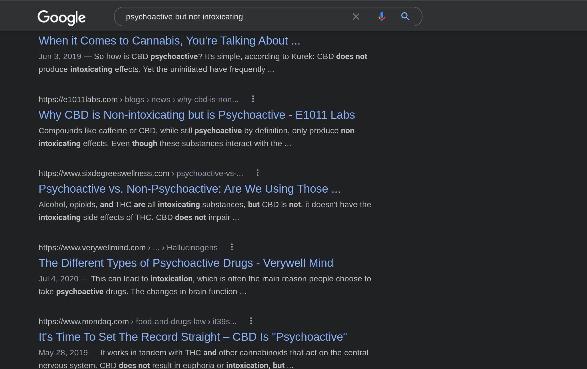The image size is (587, 369).
Task: Click snippet text 'Compounds like caffeine or CBD'
Action: click(x=97, y=131)
